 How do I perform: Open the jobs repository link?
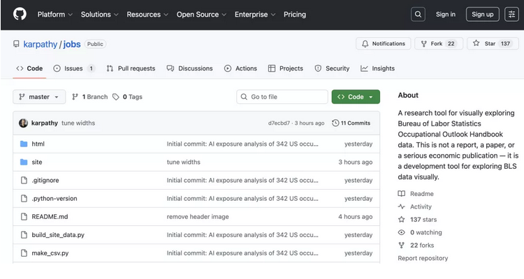coord(72,44)
